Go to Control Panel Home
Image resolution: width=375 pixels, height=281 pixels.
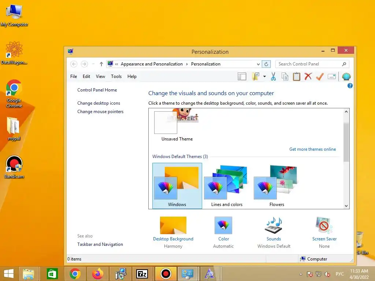[x=97, y=90]
